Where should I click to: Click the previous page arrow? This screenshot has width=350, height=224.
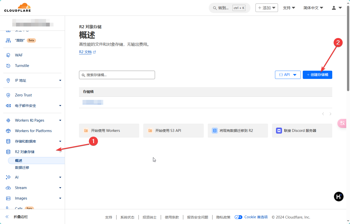pyautogui.click(x=323, y=114)
